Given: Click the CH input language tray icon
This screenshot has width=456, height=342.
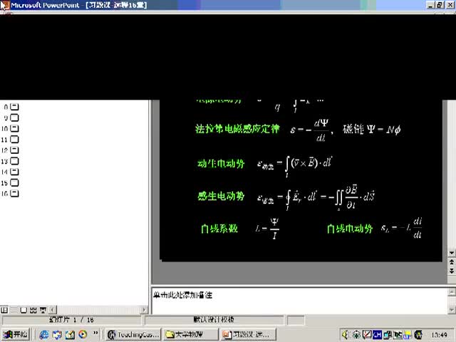Looking at the screenshot, I should pos(377,335).
